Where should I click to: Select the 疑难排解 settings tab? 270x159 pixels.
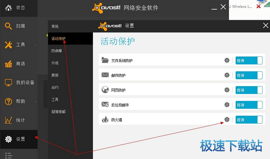58,112
